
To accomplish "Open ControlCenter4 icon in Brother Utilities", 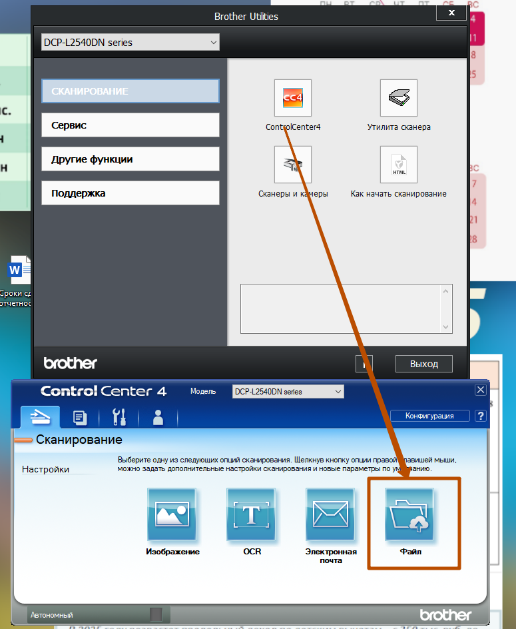I will click(293, 98).
